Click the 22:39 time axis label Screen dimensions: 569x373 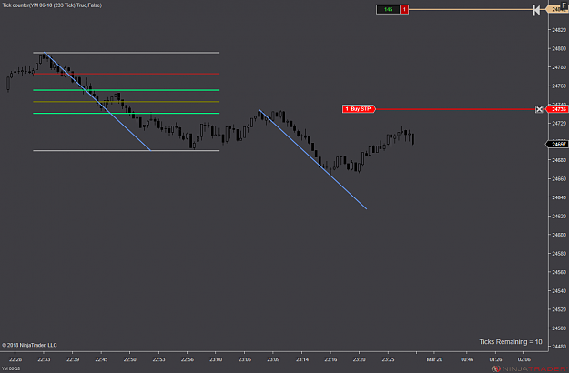pyautogui.click(x=73, y=359)
